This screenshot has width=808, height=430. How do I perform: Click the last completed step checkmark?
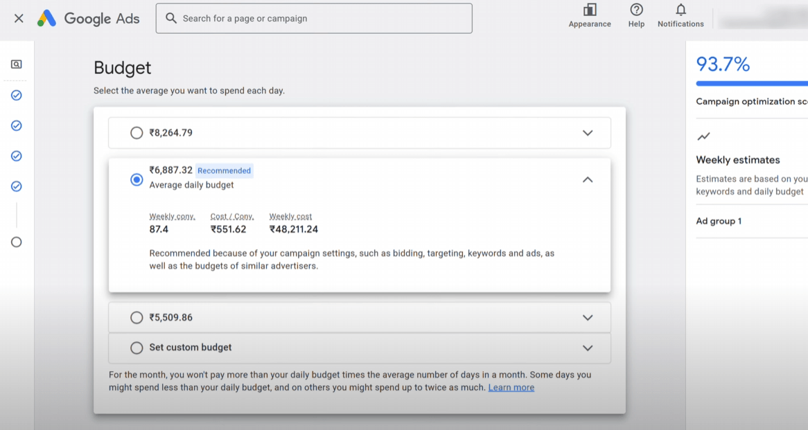tap(17, 186)
